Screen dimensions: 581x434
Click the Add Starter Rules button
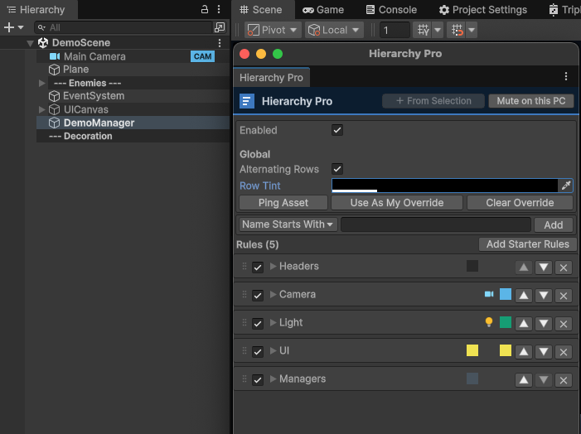click(x=528, y=244)
